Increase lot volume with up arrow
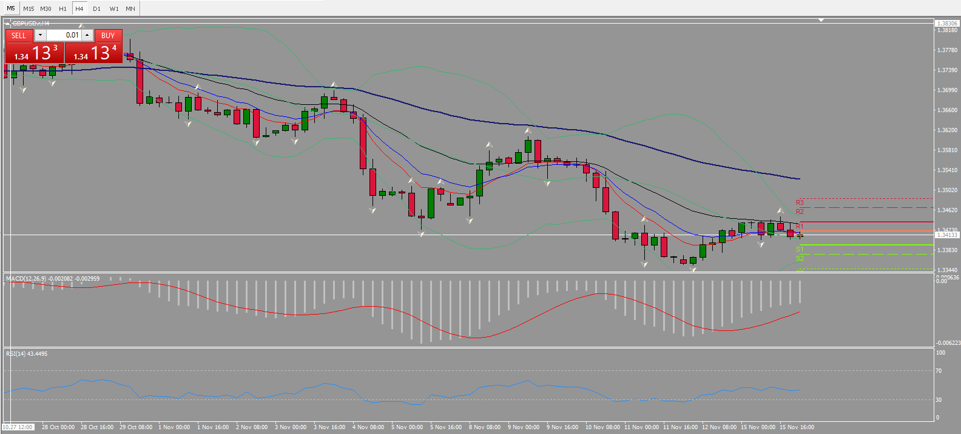961x434 pixels. point(87,35)
